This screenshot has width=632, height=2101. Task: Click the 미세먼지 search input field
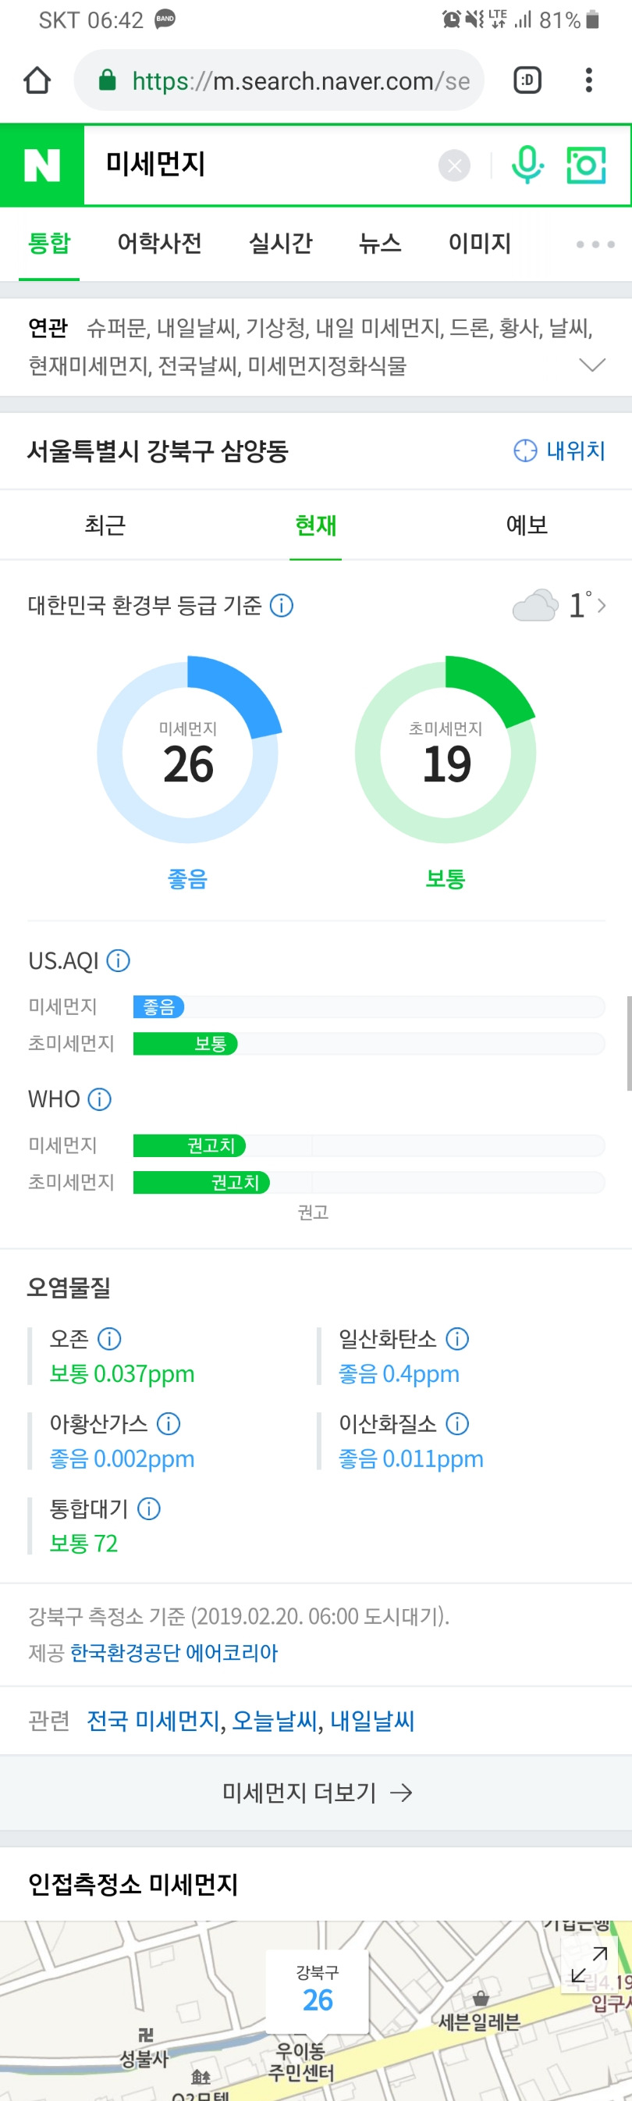pos(261,166)
